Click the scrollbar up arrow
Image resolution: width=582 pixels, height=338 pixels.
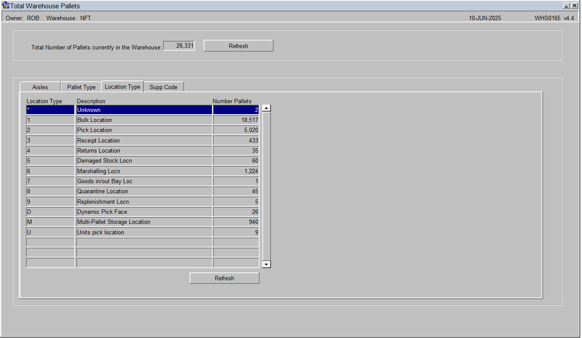266,108
